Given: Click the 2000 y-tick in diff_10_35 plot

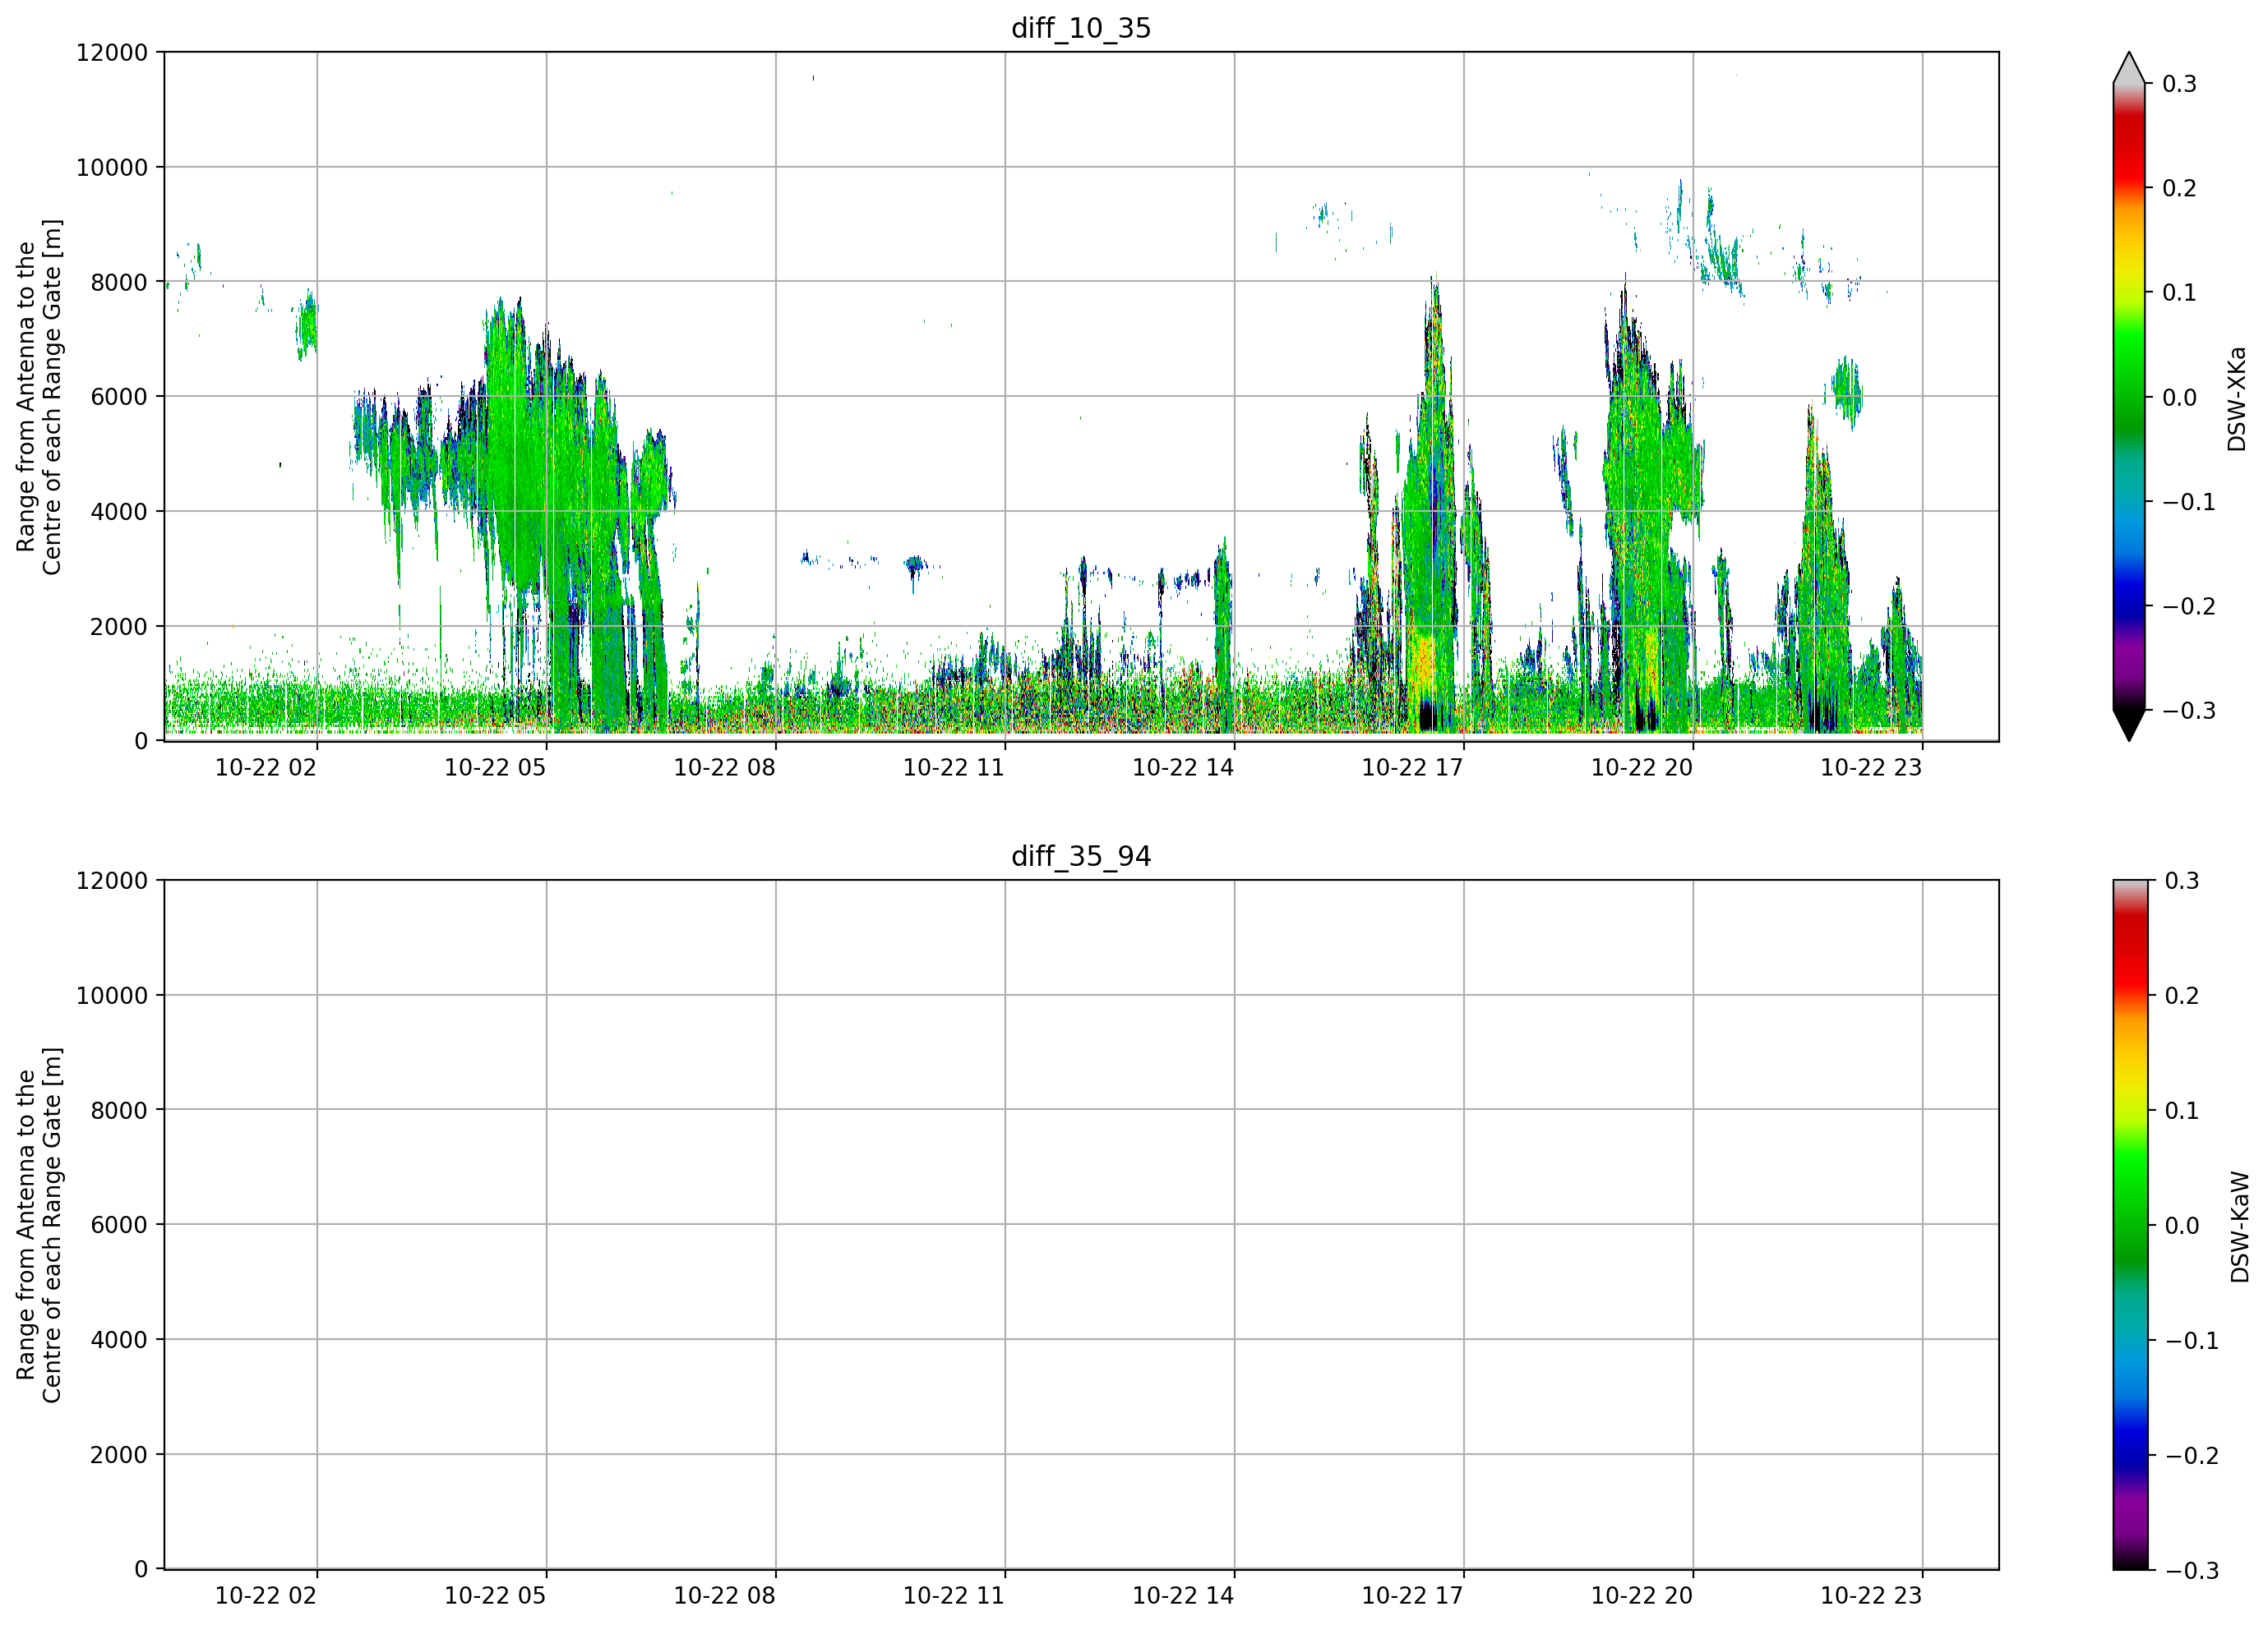Looking at the screenshot, I should (x=119, y=627).
